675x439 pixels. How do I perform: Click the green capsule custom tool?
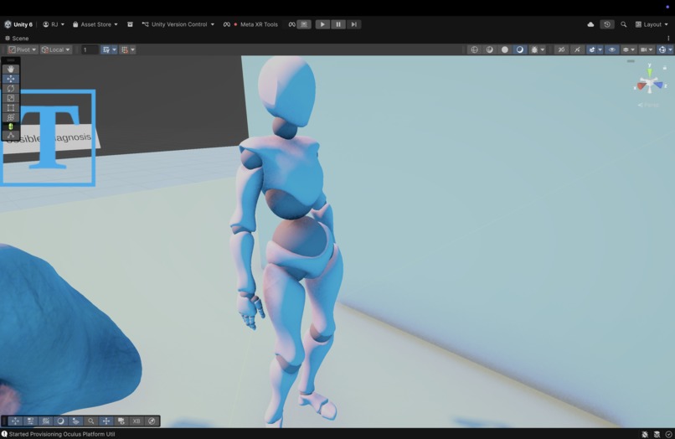(x=11, y=127)
